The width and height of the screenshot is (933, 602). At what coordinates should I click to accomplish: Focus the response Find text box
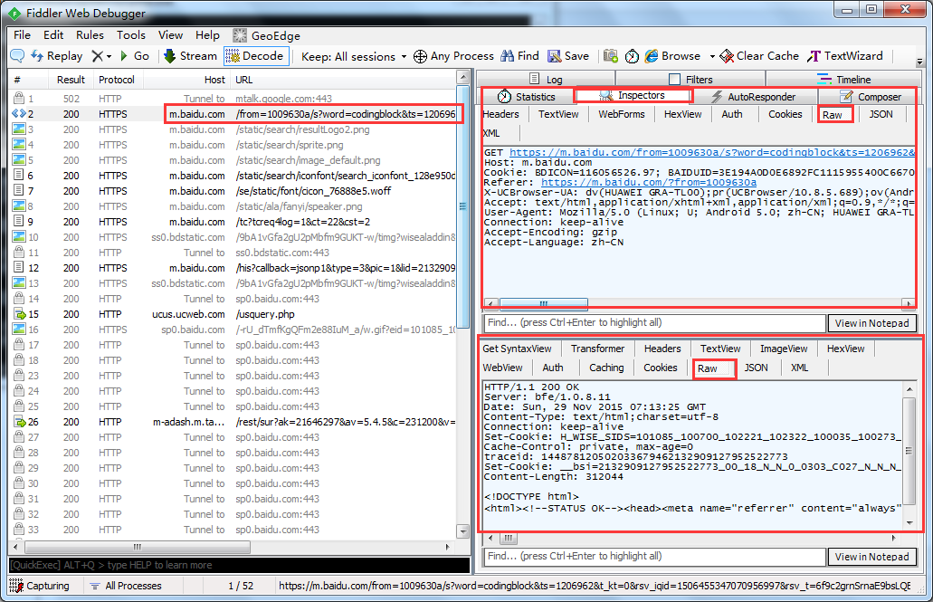point(654,556)
